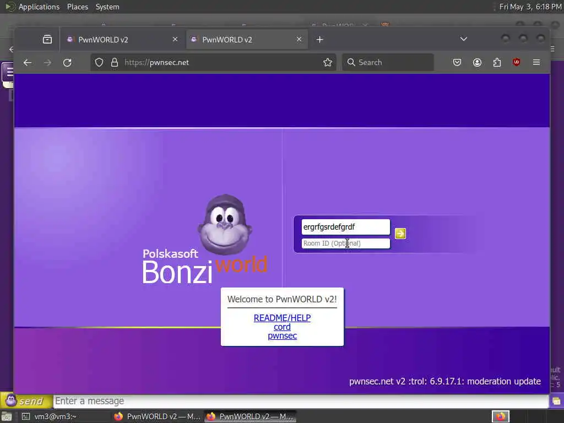Click the Room ID (Optional) field

click(345, 243)
